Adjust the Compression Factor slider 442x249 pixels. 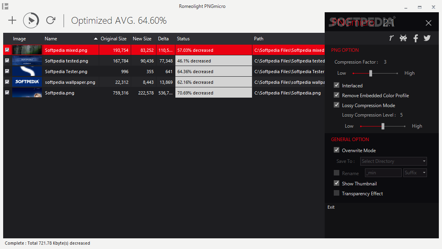point(371,74)
